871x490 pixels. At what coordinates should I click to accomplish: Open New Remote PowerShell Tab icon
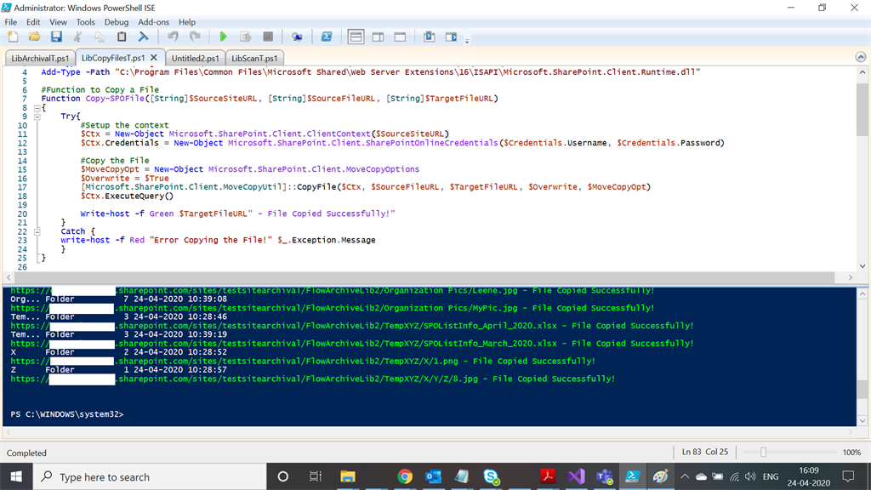pos(297,37)
